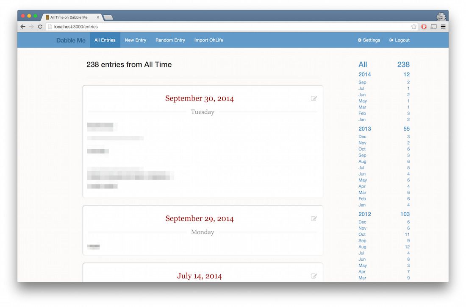Click the edit icon on September 29 entry
Viewport: 466px width, 307px height.
(x=314, y=218)
